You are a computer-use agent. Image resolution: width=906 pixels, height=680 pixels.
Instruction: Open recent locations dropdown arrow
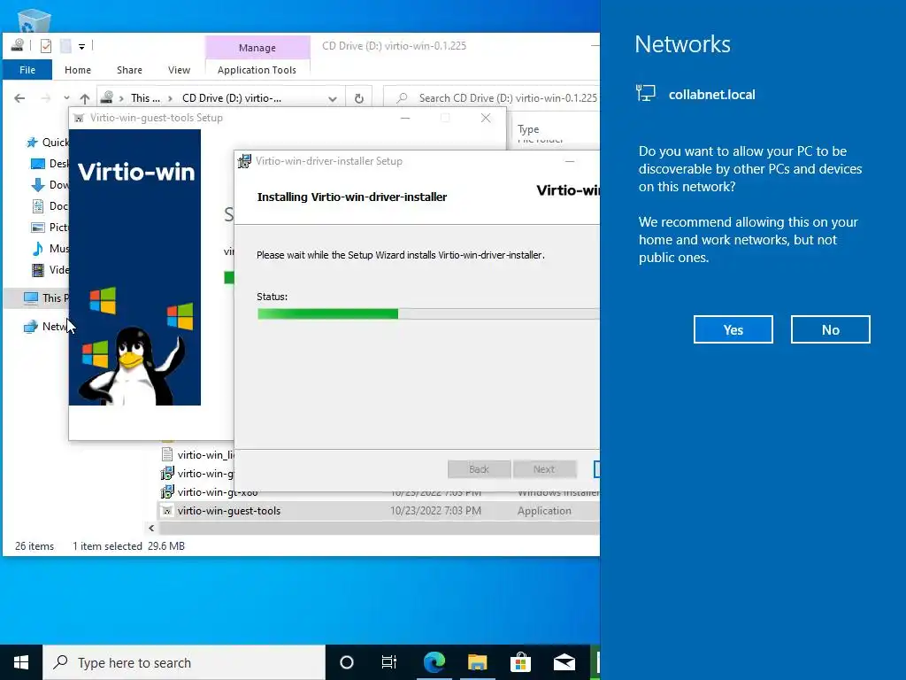point(66,98)
